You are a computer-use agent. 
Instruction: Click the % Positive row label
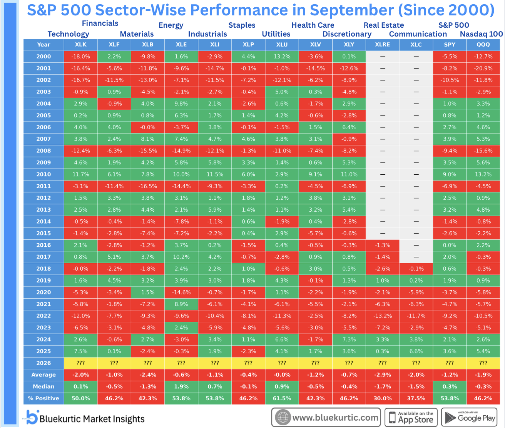43,398
